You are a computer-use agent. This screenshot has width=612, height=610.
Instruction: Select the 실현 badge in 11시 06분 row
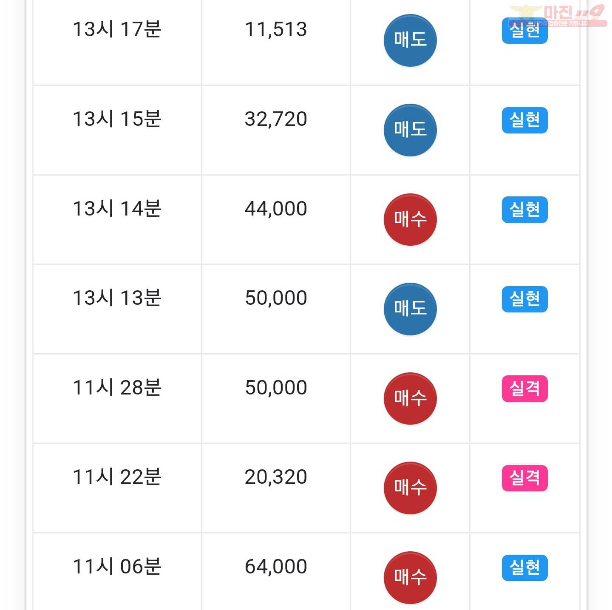pos(525,567)
